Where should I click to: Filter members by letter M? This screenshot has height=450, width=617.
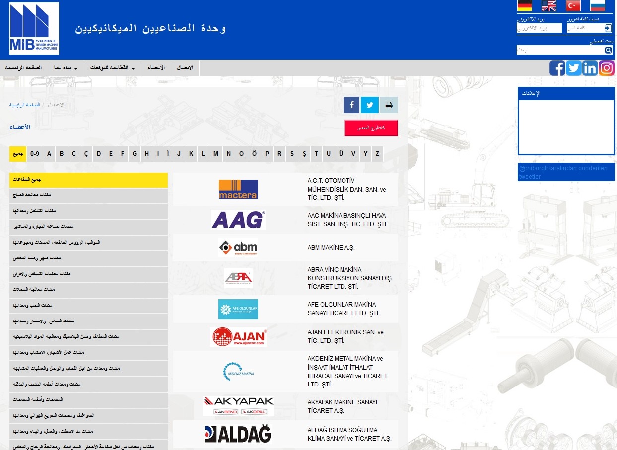(x=216, y=154)
